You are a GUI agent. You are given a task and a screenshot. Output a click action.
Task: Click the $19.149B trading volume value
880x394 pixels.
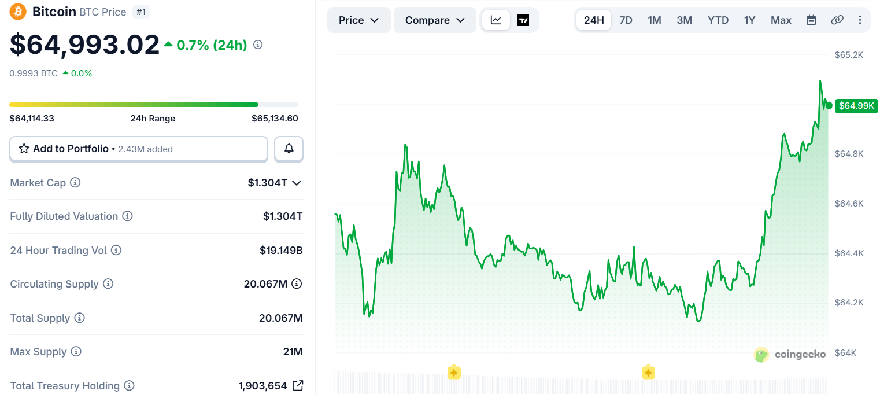point(281,251)
